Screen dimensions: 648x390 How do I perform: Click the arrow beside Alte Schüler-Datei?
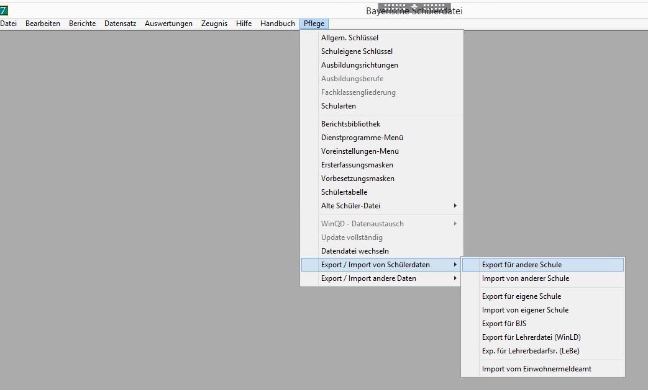pos(455,205)
